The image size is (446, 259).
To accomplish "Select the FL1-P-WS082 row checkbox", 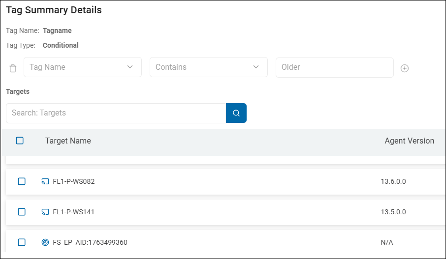I will click(22, 181).
